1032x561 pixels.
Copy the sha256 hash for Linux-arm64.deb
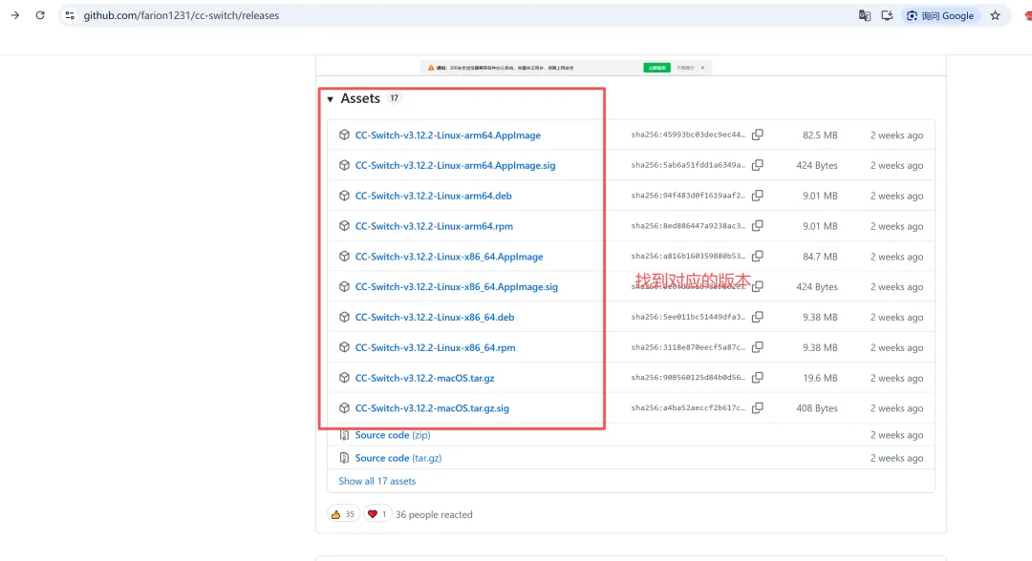click(x=758, y=195)
